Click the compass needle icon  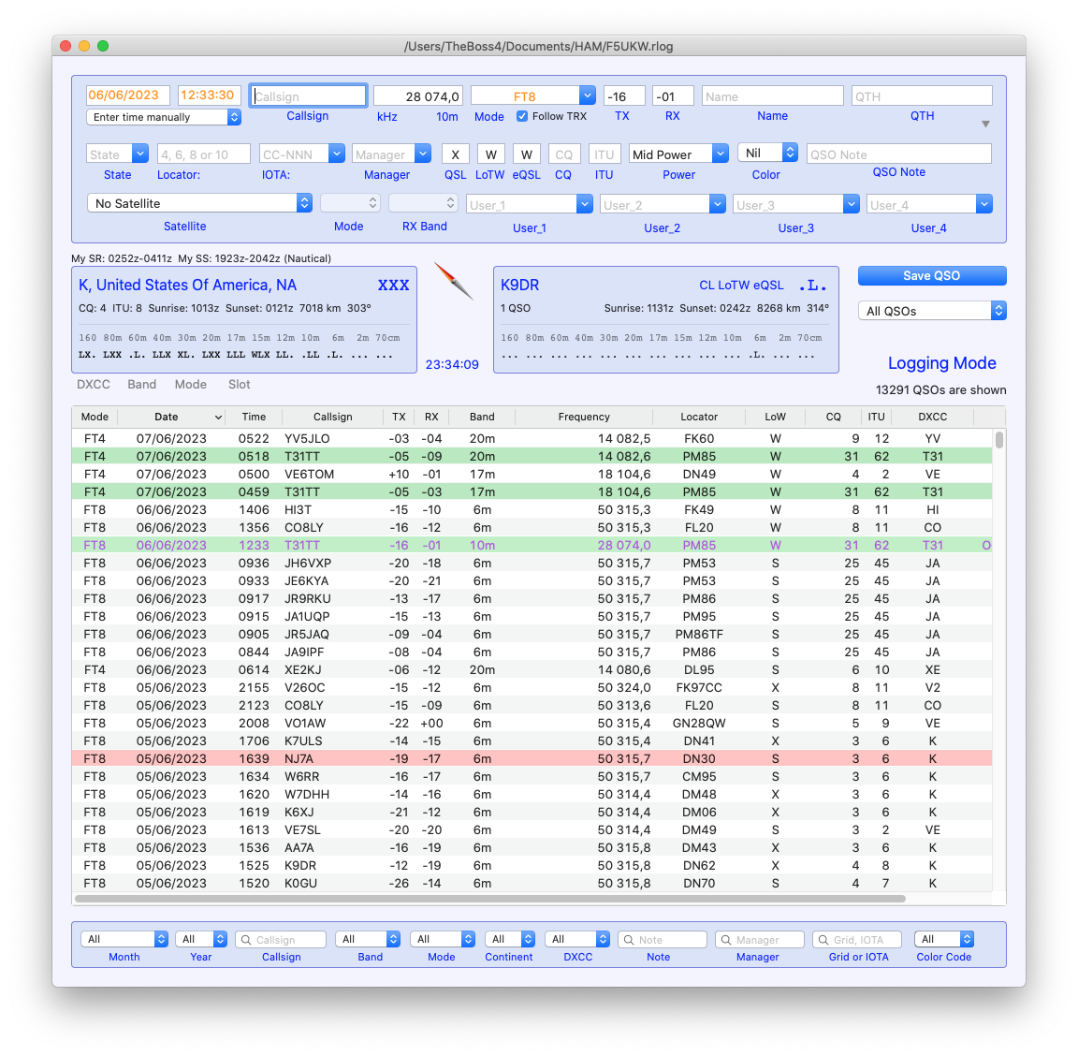(454, 281)
